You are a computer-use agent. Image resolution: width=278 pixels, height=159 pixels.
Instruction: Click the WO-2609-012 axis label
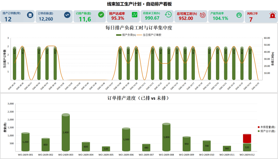click(x=247, y=155)
